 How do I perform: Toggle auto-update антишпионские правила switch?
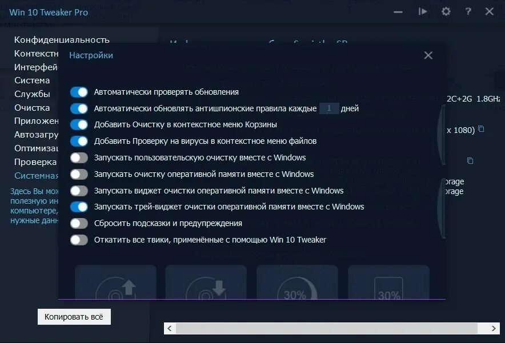tap(79, 108)
